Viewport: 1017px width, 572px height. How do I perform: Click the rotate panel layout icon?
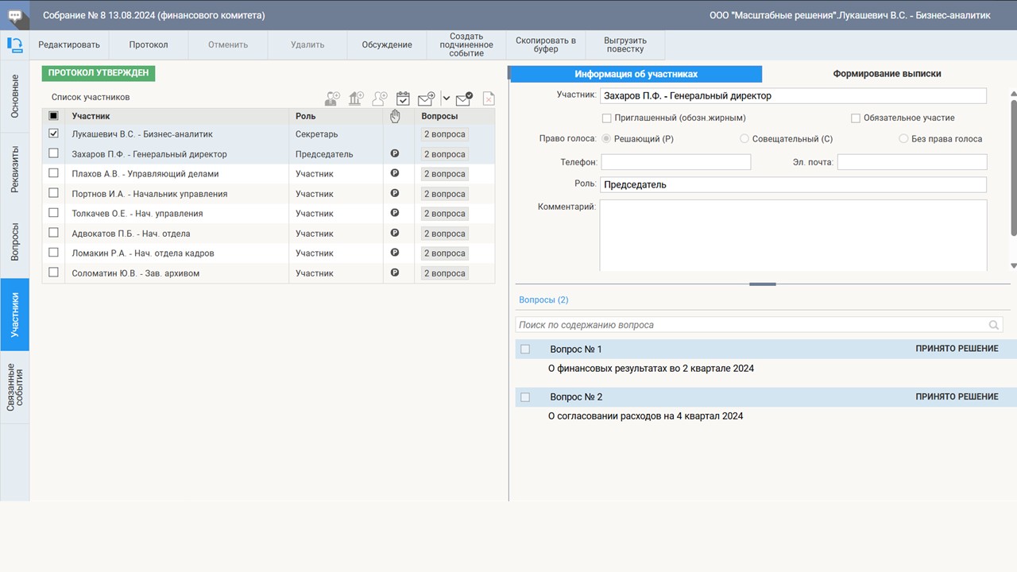[x=14, y=44]
